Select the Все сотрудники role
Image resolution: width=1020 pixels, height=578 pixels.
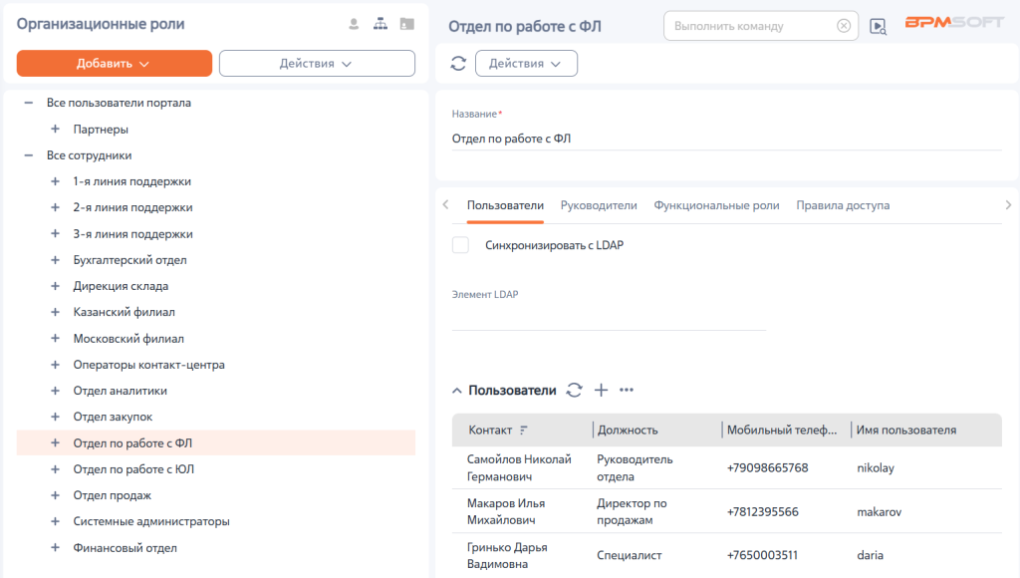pos(89,155)
